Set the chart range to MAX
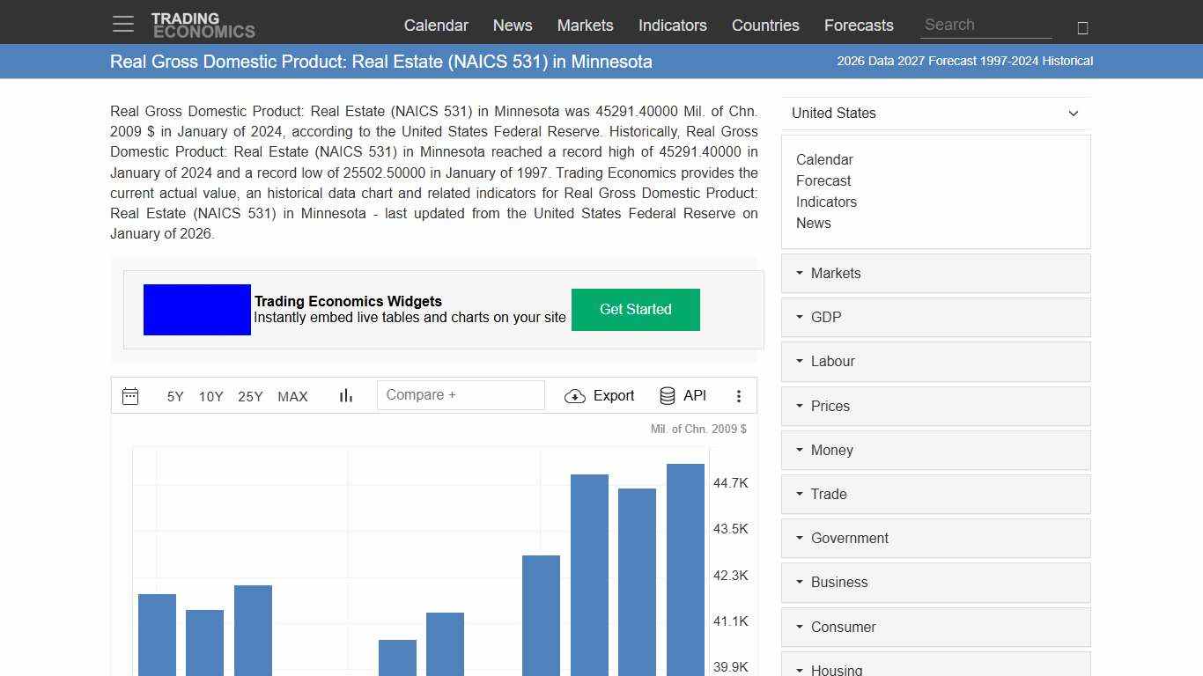The image size is (1203, 676). tap(292, 397)
